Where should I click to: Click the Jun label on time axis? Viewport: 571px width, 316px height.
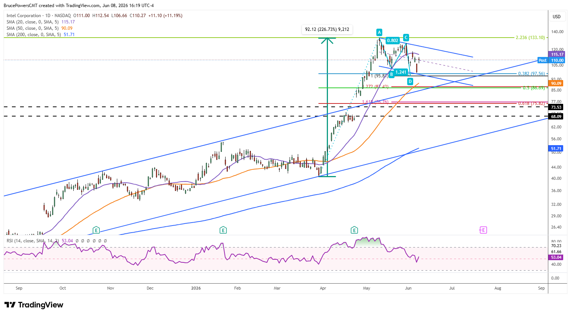point(408,288)
